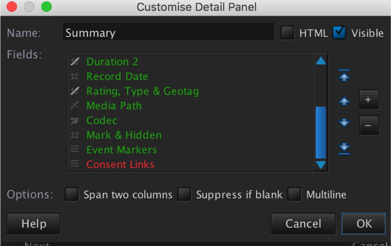Screen dimensions: 391x246
Task: Add a new field with plus button
Action: pos(369,100)
